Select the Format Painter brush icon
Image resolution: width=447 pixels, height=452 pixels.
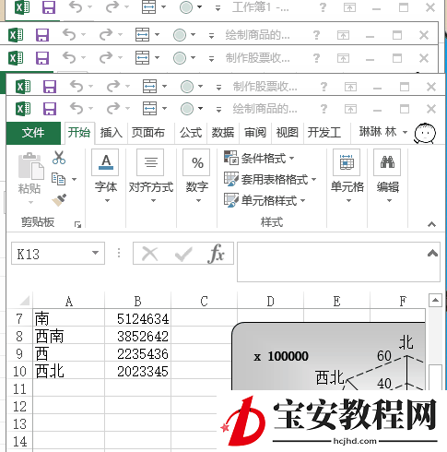(59, 200)
